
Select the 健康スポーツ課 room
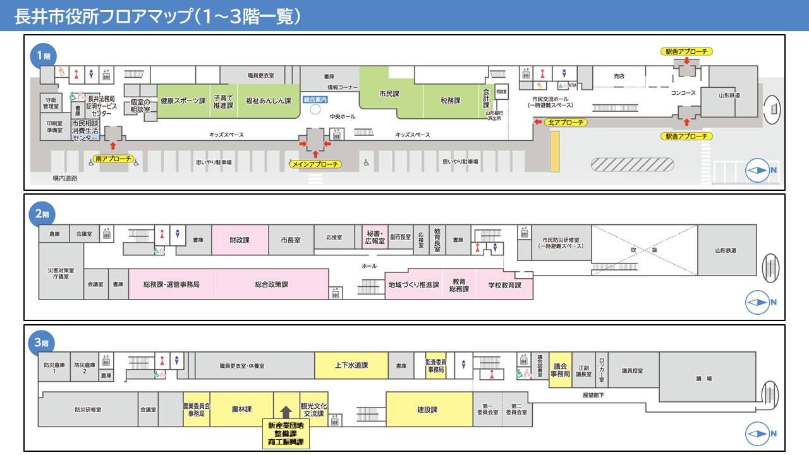(183, 101)
